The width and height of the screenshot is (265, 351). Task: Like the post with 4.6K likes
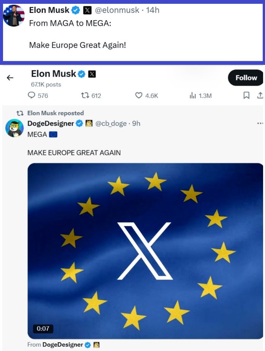pos(139,96)
